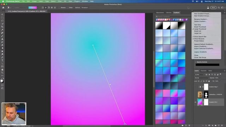Filter layers by type layers icon
This screenshot has height=127, width=226.
pyautogui.click(x=212, y=74)
